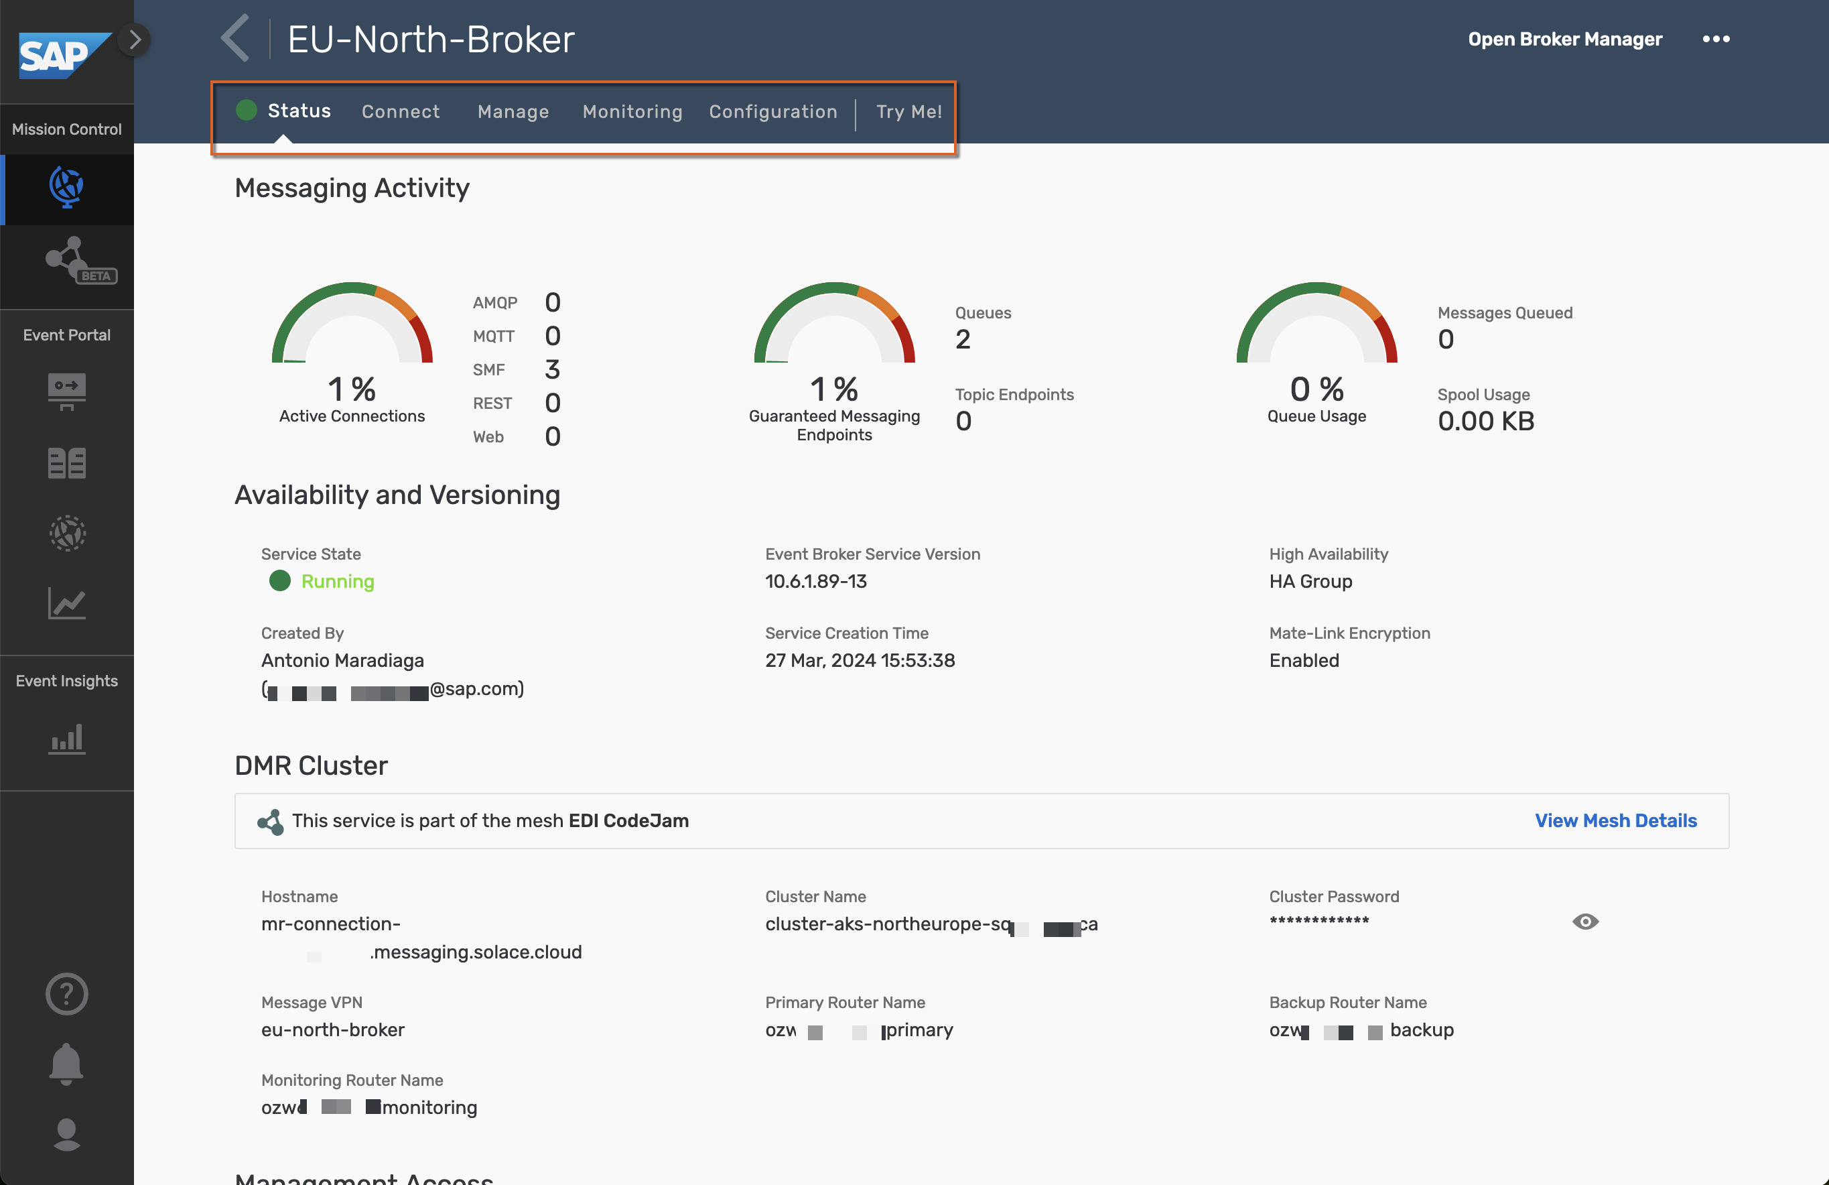The height and width of the screenshot is (1185, 1829).
Task: Open the KPI line chart icon
Action: pos(67,604)
